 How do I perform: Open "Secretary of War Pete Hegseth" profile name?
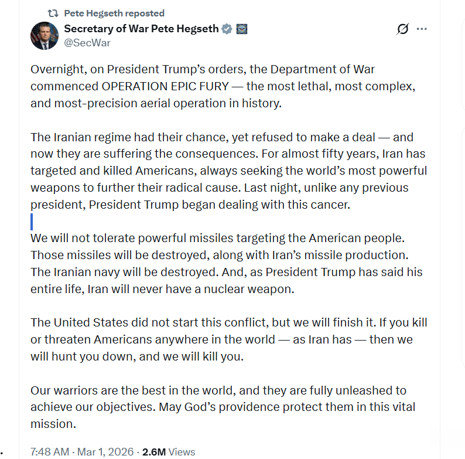tap(141, 29)
